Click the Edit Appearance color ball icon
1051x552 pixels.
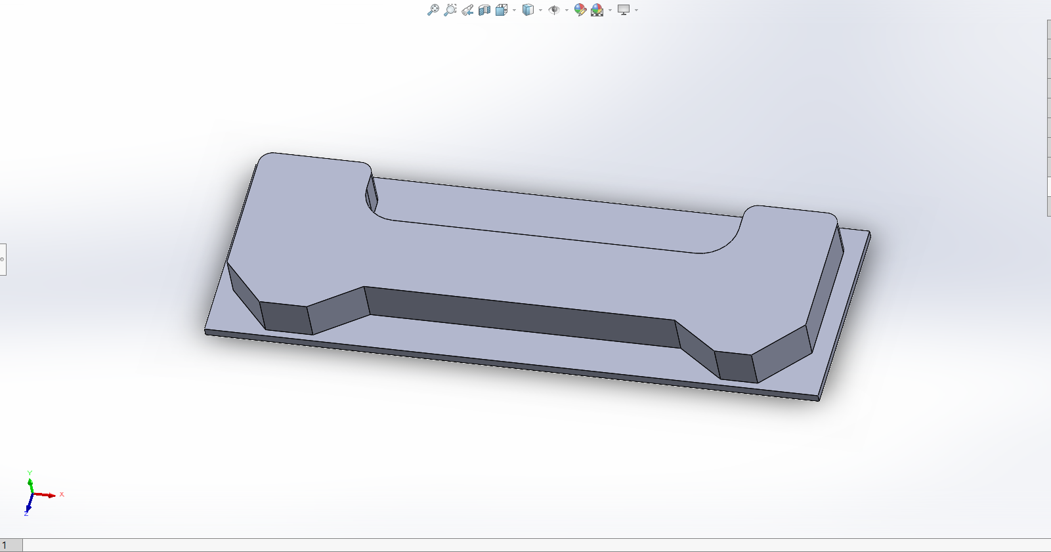580,10
